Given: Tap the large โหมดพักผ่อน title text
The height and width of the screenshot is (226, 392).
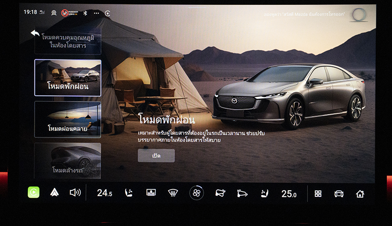Looking at the screenshot, I should point(167,119).
